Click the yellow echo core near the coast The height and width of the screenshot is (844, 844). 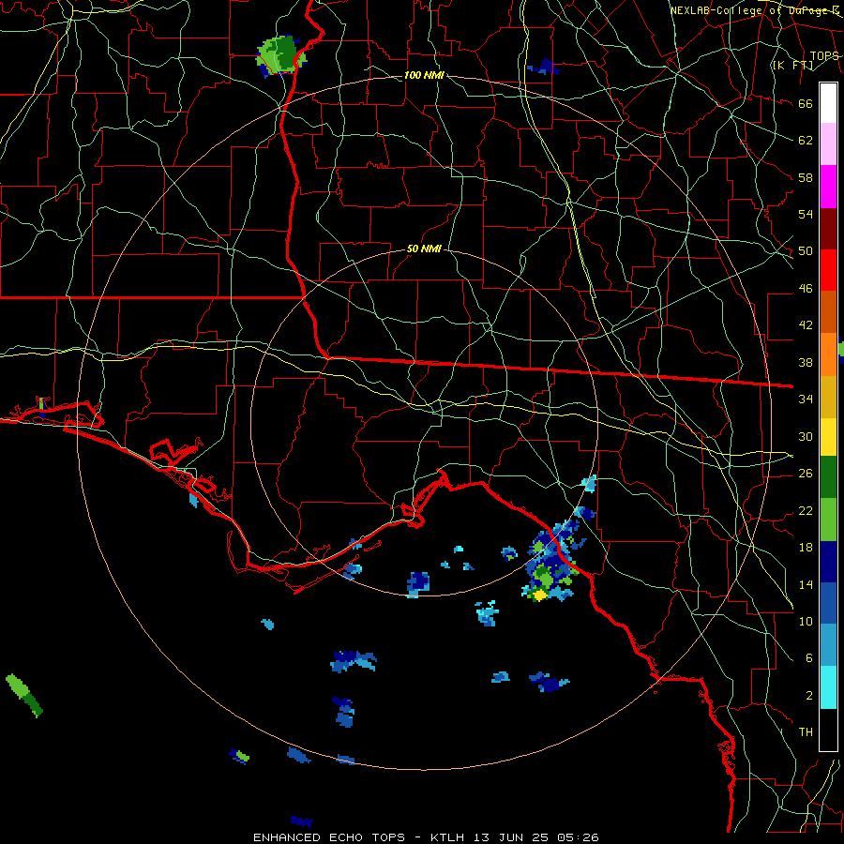539,595
